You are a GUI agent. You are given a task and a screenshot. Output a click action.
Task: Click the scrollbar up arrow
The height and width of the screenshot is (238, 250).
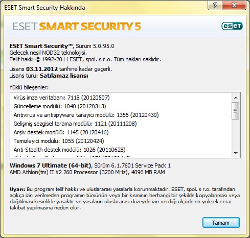click(x=236, y=98)
